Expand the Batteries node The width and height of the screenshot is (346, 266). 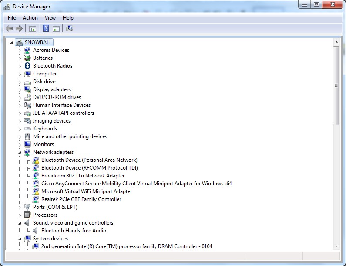point(20,58)
